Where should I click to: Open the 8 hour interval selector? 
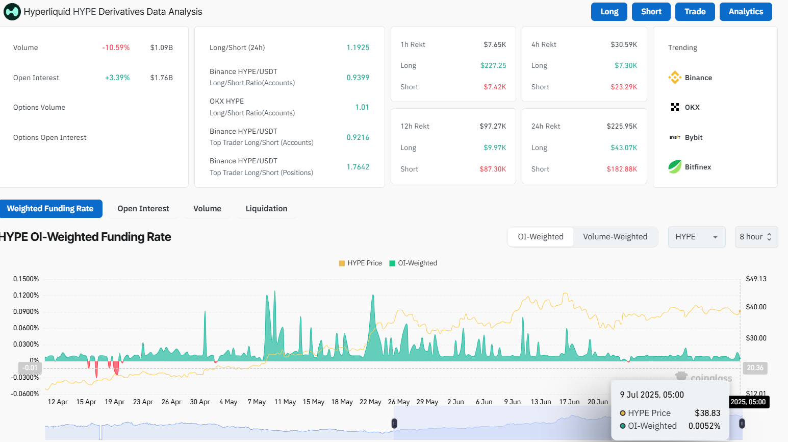(x=756, y=237)
